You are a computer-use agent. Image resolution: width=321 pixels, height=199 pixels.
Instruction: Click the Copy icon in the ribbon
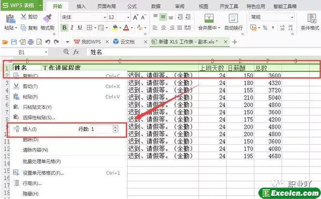[x=24, y=28]
